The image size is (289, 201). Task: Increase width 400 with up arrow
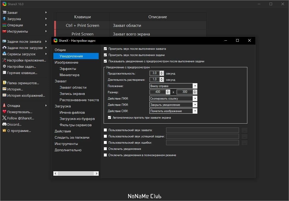(168, 91)
